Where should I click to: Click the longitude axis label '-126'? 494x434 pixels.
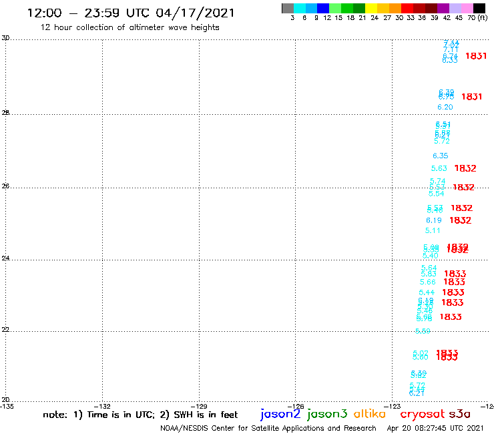pos(296,407)
